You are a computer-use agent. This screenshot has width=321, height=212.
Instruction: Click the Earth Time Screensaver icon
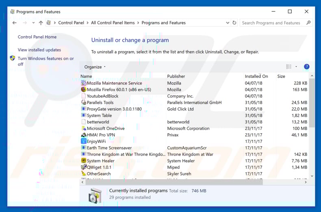coord(84,148)
